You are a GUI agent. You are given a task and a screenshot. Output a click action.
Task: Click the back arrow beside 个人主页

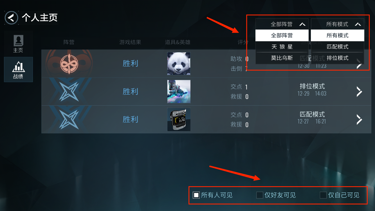coord(11,18)
